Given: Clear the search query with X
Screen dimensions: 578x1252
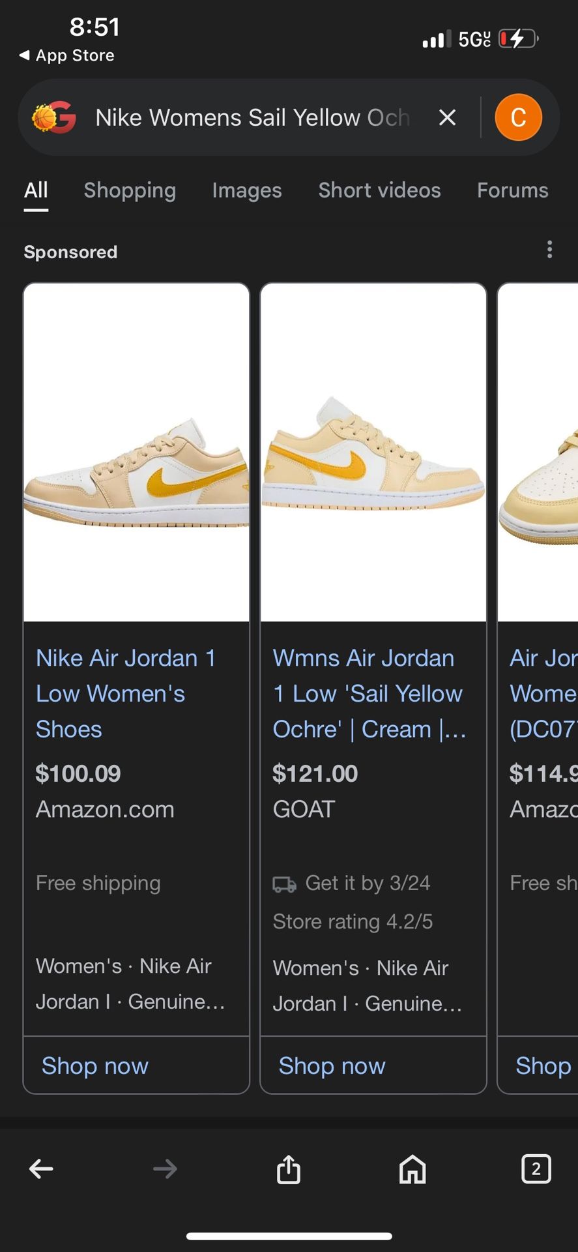Looking at the screenshot, I should [x=447, y=118].
